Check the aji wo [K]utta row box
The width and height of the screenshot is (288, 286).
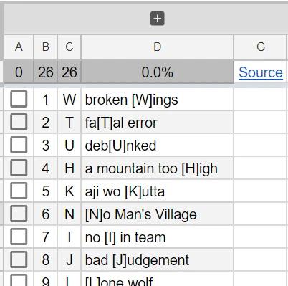19,191
